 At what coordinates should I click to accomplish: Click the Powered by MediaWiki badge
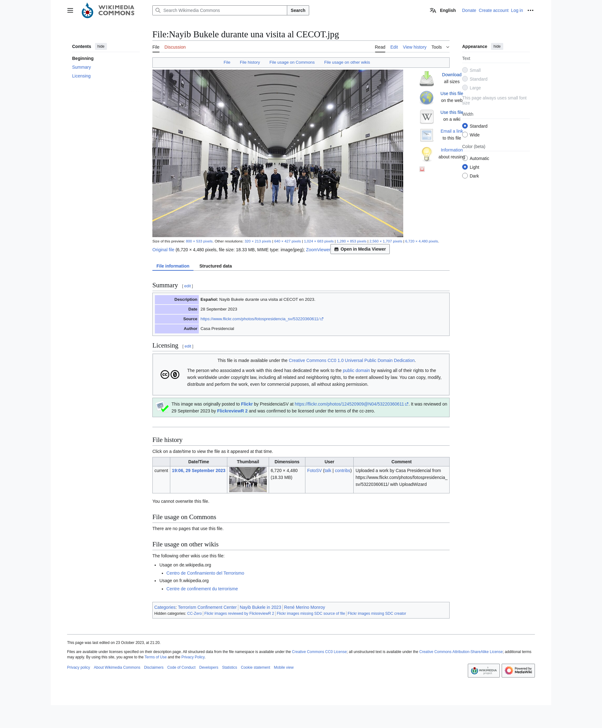tap(518, 671)
